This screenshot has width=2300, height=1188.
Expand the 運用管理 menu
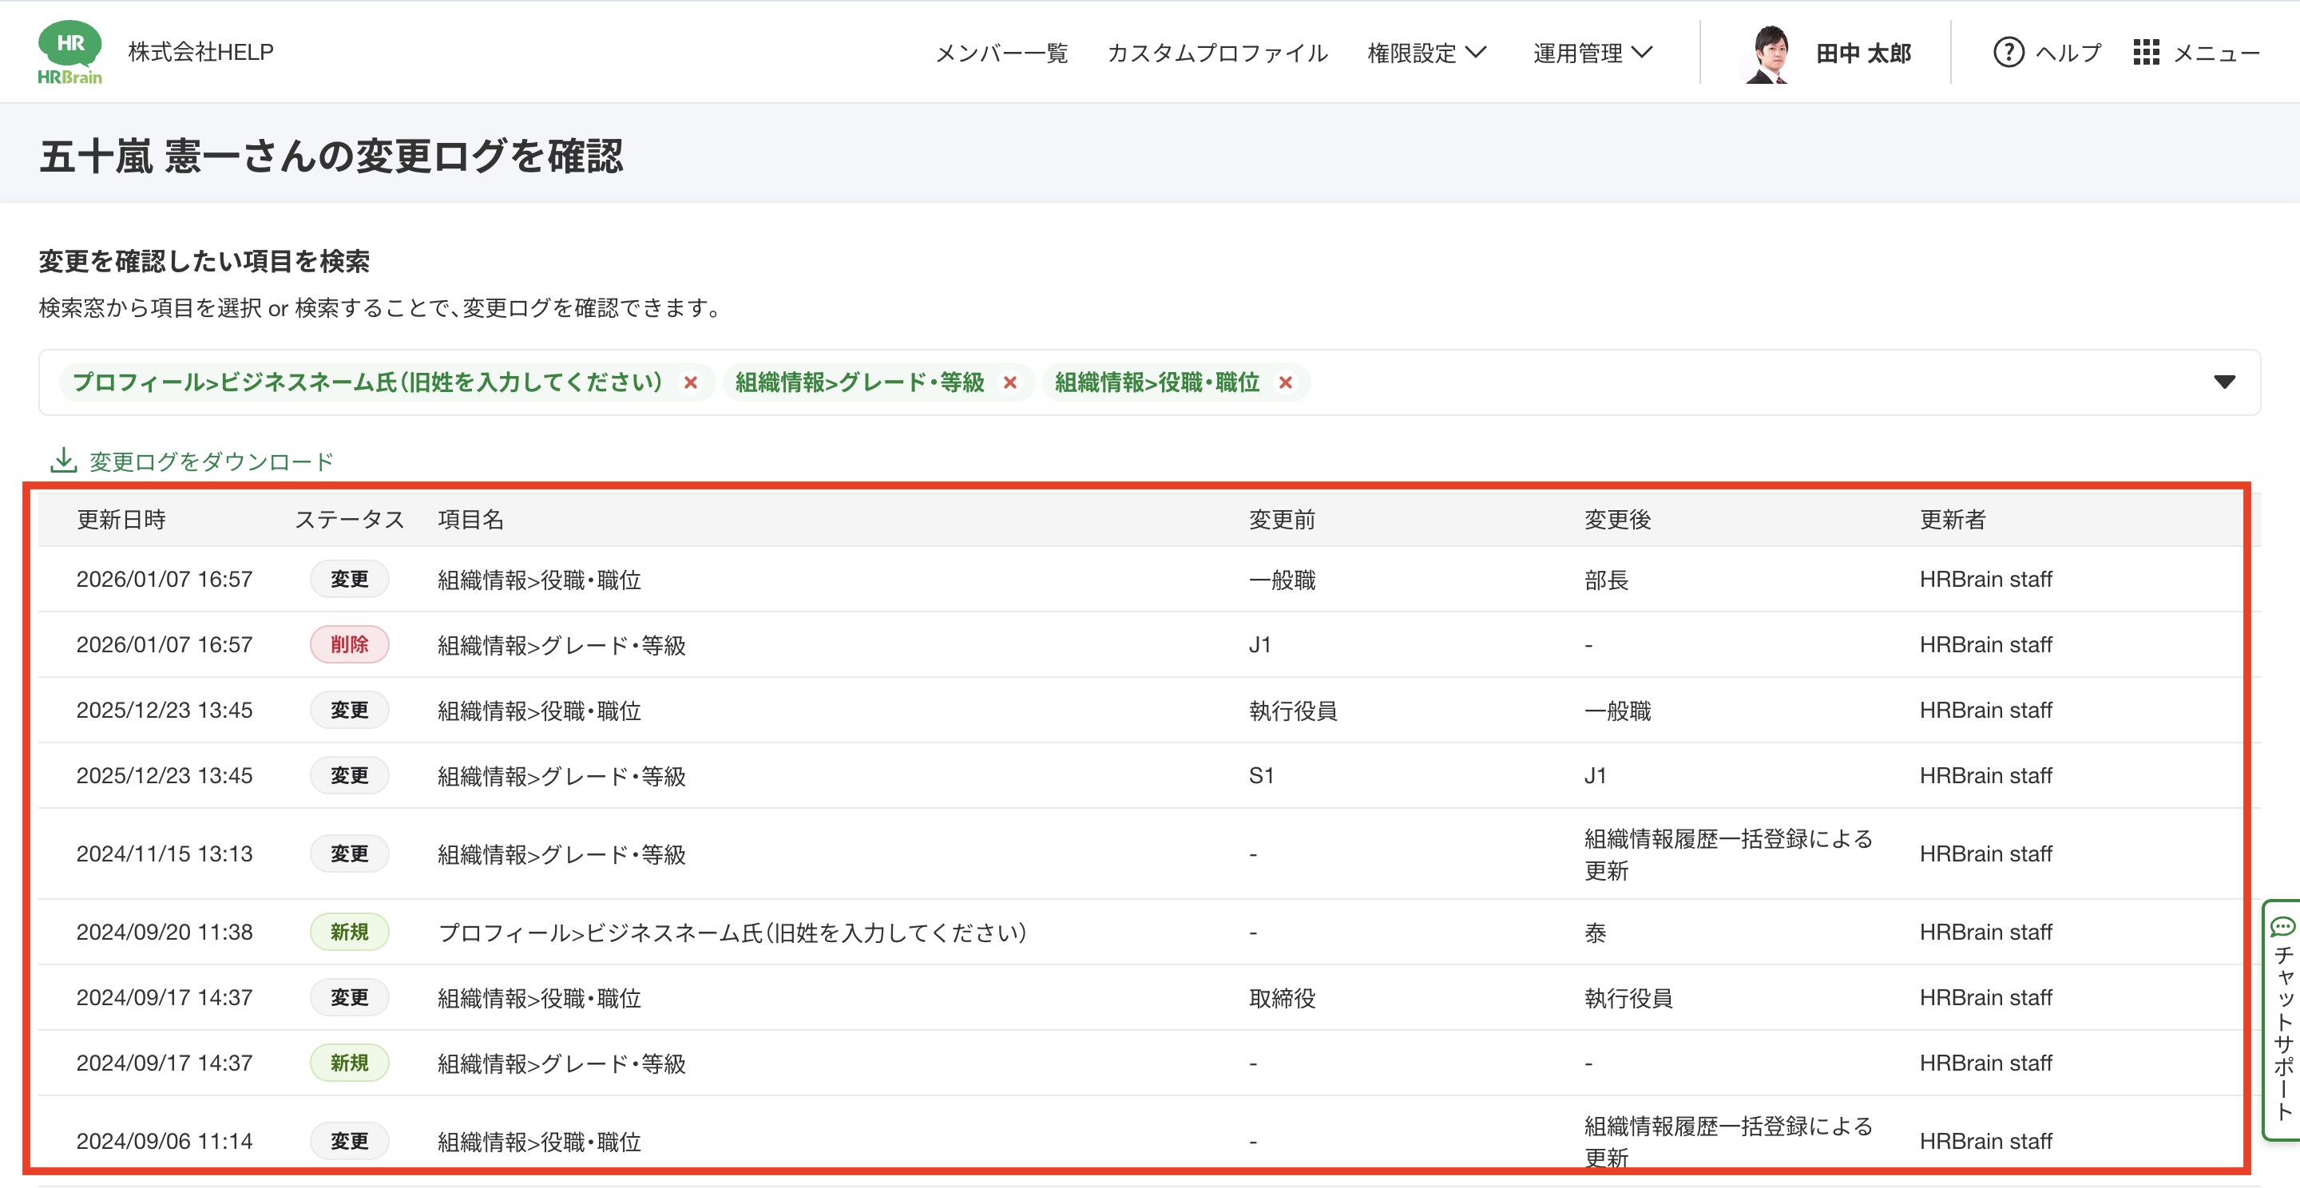(x=1593, y=53)
